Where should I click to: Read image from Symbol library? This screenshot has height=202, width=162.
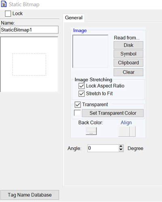(128, 54)
